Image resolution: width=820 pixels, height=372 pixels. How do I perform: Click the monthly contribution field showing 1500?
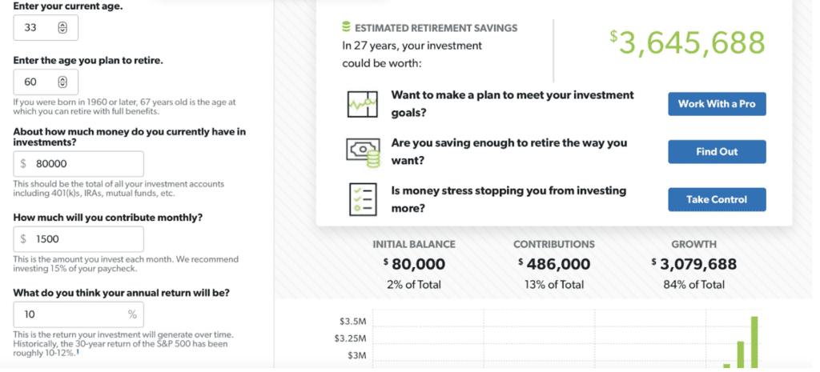click(x=78, y=239)
